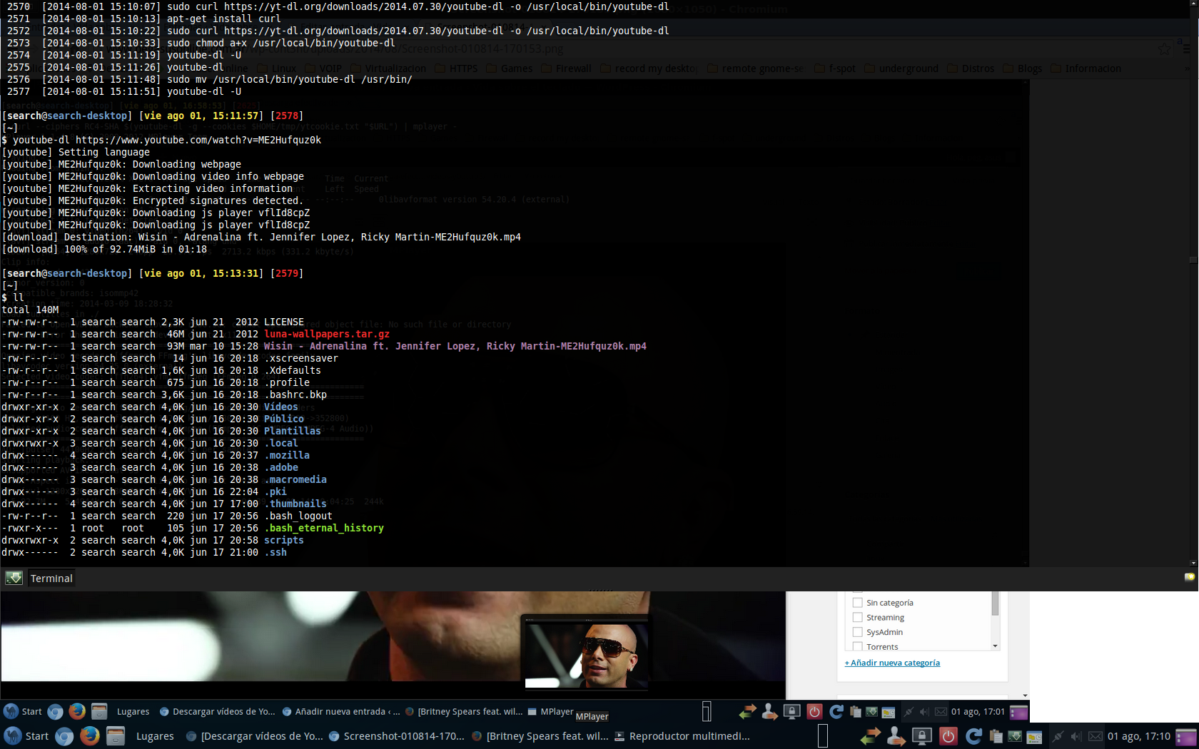
Task: Click the workspace pager in the 17:10 panel
Action: click(x=823, y=735)
